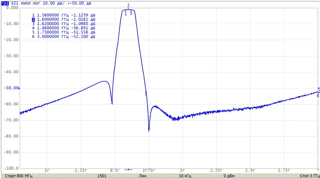Click the Ампл лог format label
The height and width of the screenshot is (179, 320).
[31, 3]
